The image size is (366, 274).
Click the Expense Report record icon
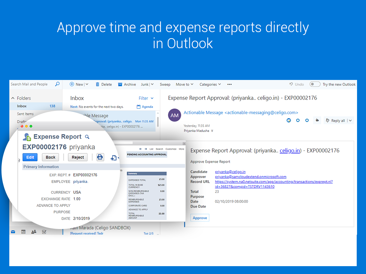[27, 137]
